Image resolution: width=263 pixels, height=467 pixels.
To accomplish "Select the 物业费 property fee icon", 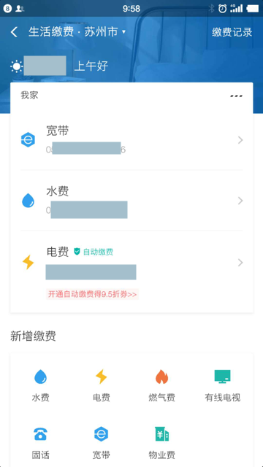I will click(x=161, y=434).
